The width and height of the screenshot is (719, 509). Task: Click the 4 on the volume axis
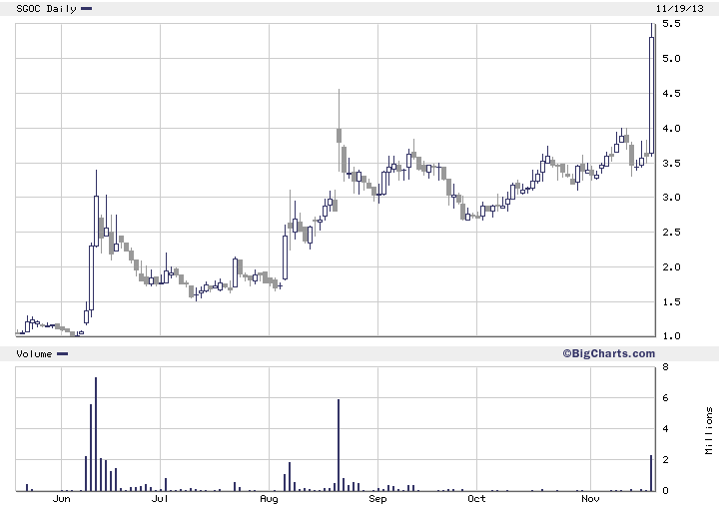(665, 429)
